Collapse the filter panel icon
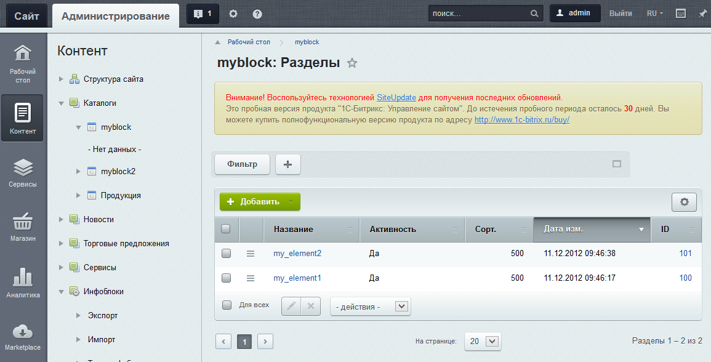 pos(617,164)
